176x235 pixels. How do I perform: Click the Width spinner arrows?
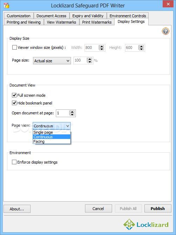102,47
